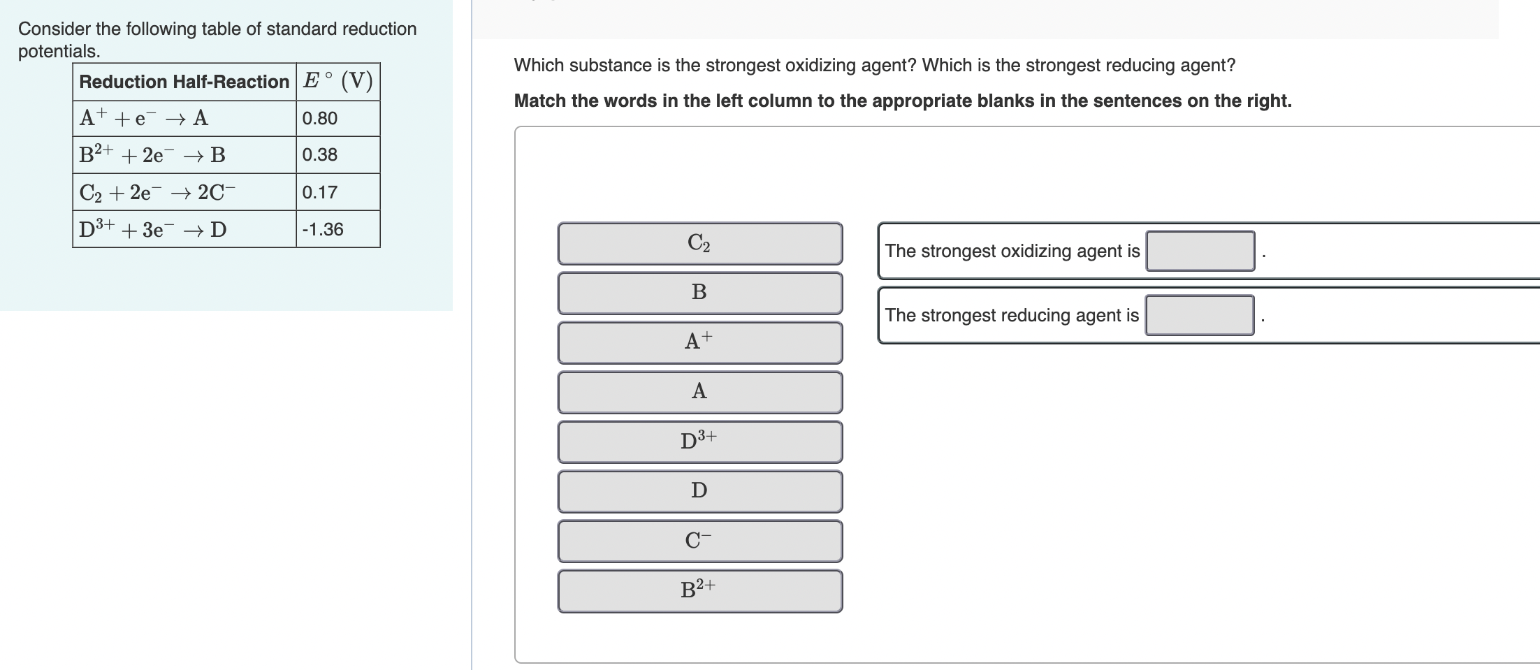This screenshot has height=670, width=1540.
Task: Click the standard reduction potentials description
Action: click(x=217, y=39)
